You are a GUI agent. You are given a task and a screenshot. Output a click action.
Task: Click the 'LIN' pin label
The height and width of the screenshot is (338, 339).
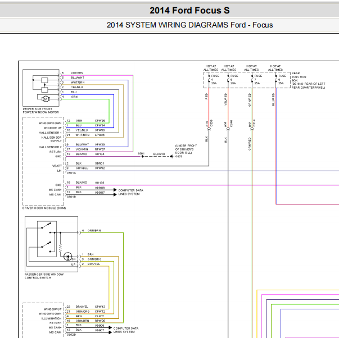[59, 171]
